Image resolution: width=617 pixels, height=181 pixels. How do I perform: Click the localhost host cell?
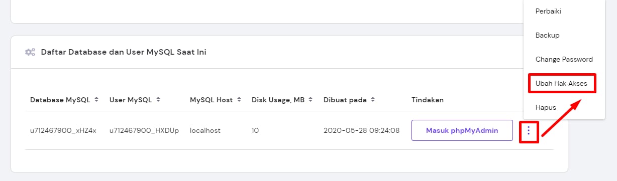[205, 130]
